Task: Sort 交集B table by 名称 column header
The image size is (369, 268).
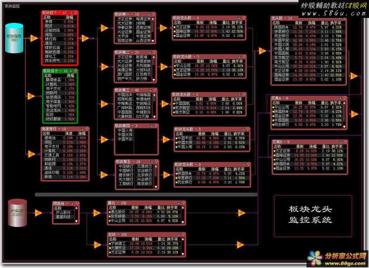Action: (277, 146)
